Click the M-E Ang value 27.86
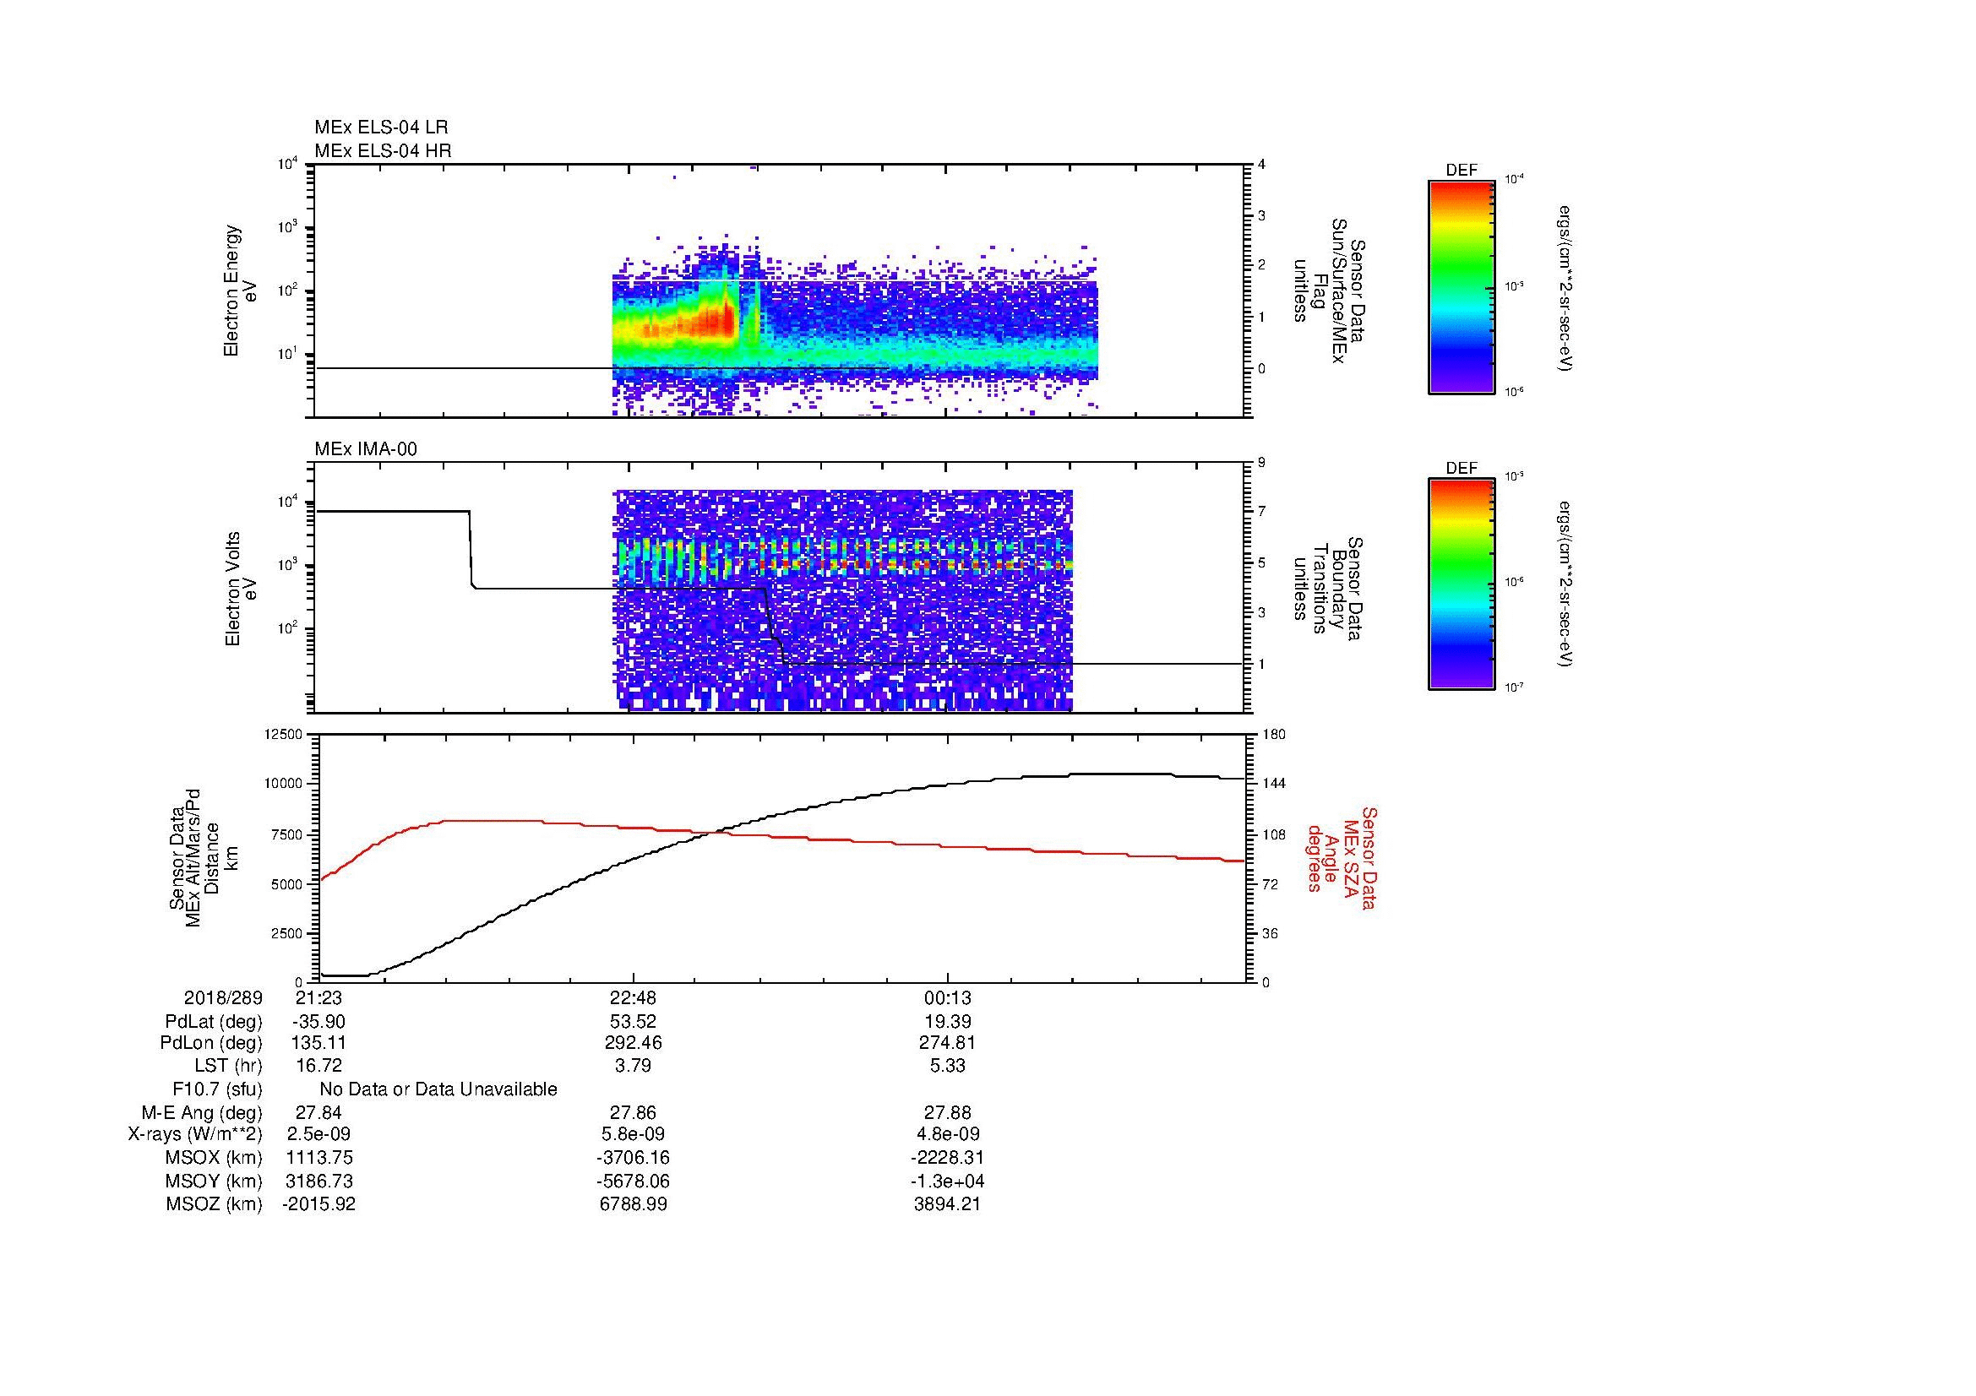The image size is (1976, 1396). (x=634, y=1112)
